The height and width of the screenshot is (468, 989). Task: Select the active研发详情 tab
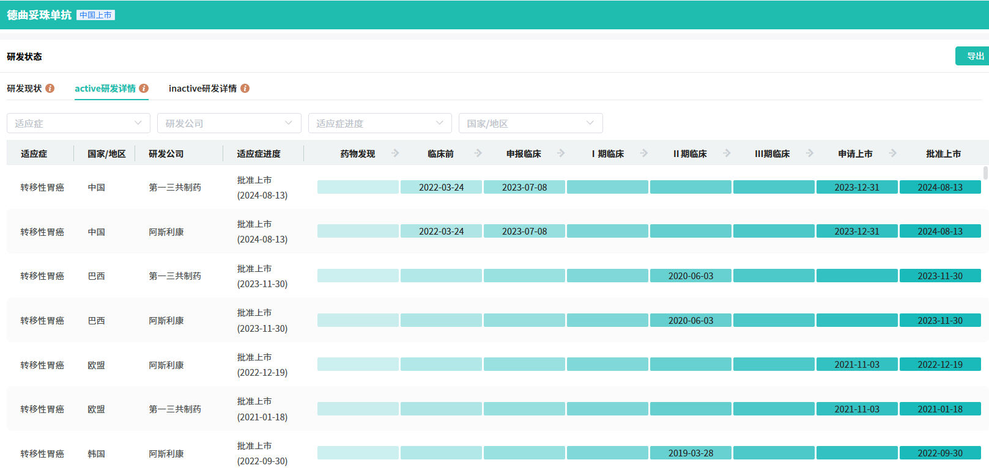coord(105,89)
